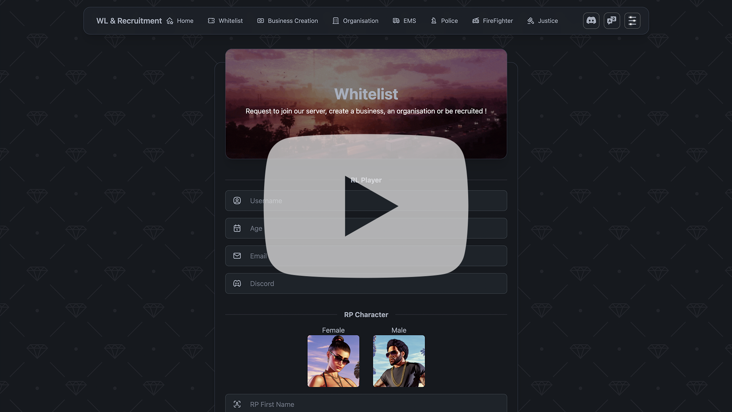Click the large video play button
732x412 pixels.
coord(366,206)
